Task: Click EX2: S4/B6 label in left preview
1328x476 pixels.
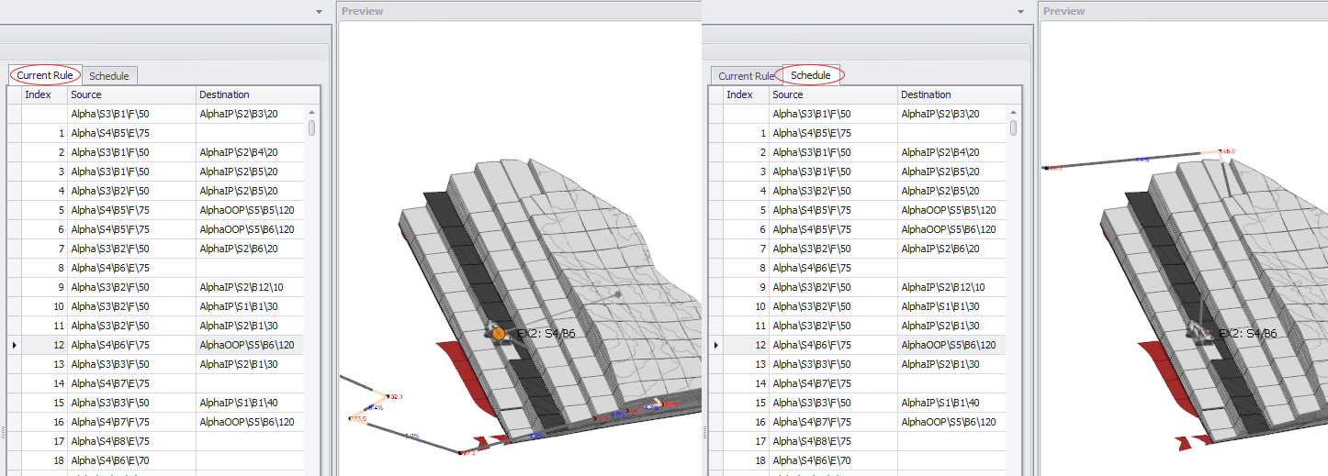Action: tap(546, 334)
